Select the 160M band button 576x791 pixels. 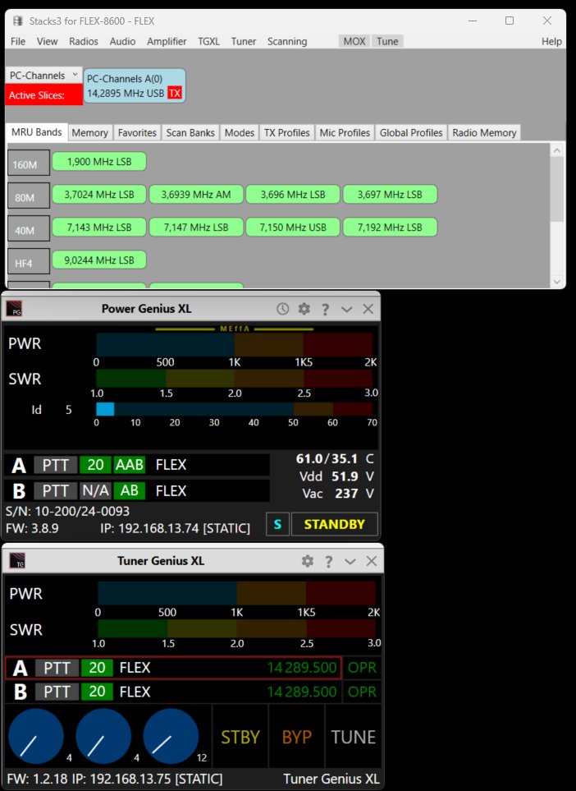pos(29,163)
